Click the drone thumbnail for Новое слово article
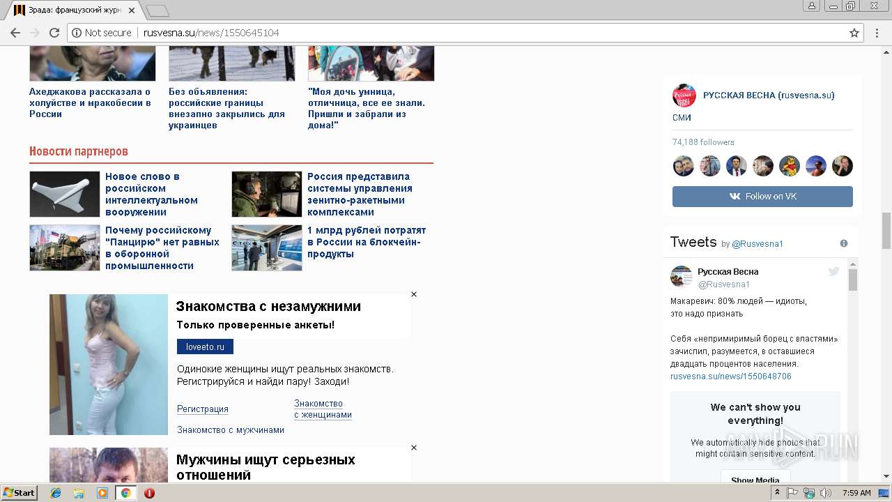Viewport: 892px width, 502px height. pyautogui.click(x=65, y=194)
